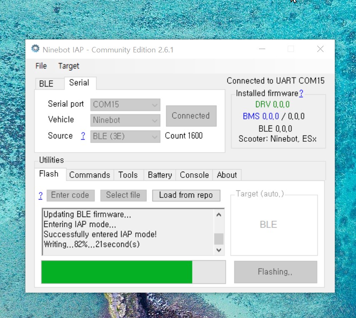
Task: Click the log scrollbar thumb
Action: tap(219, 239)
